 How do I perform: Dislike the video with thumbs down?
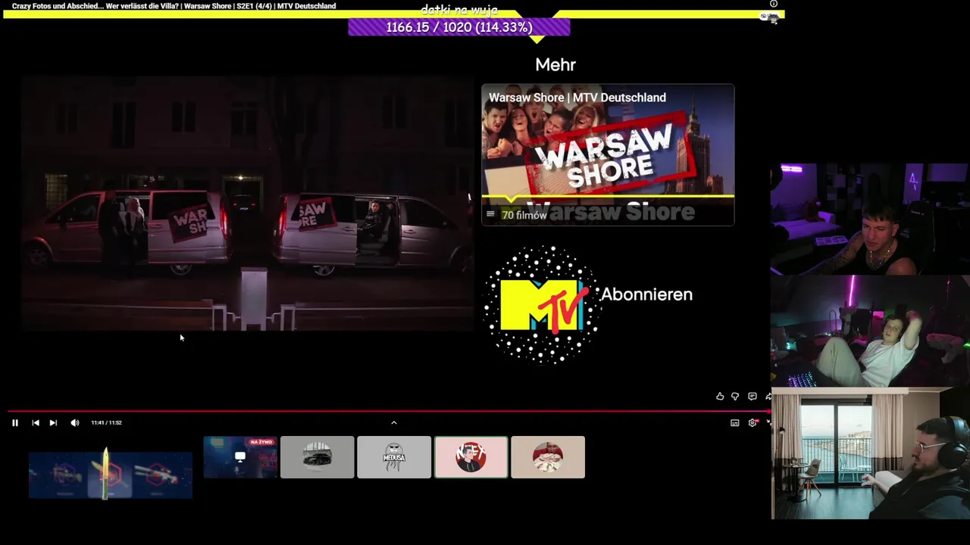tap(735, 397)
